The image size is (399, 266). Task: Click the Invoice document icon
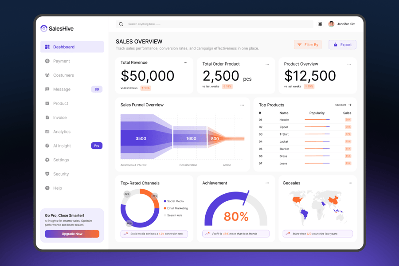[47, 117]
